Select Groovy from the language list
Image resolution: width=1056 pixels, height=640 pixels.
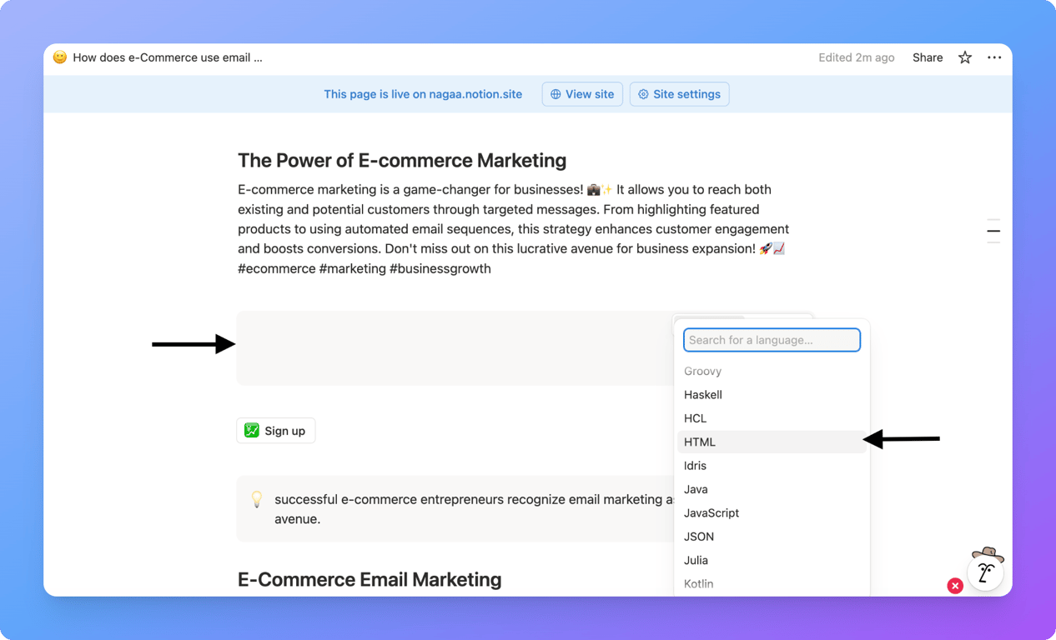pos(772,372)
